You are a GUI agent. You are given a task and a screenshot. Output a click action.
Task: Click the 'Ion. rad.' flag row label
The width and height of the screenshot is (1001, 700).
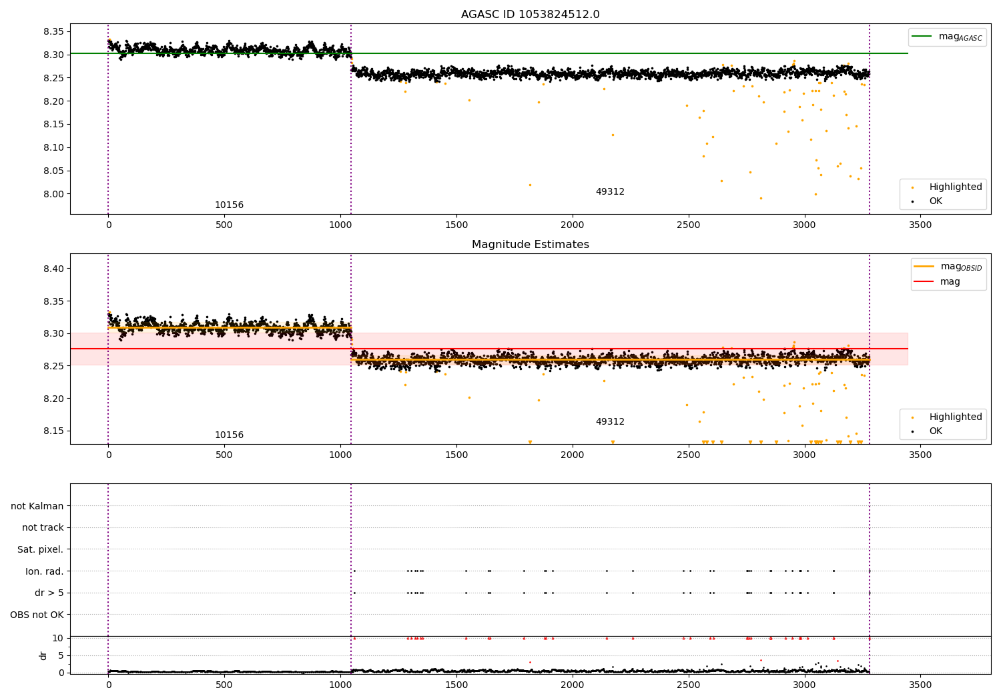point(45,571)
